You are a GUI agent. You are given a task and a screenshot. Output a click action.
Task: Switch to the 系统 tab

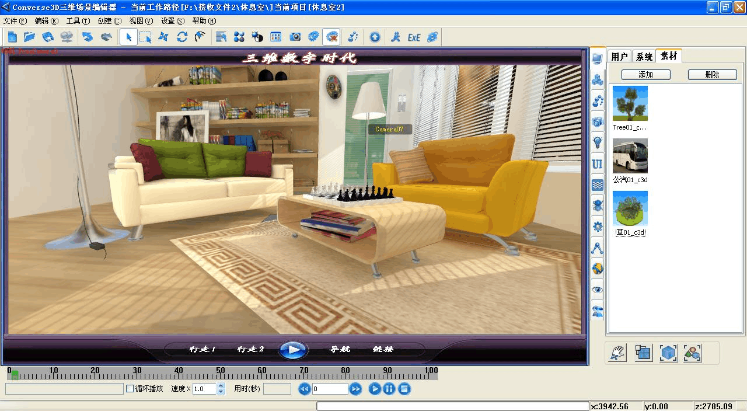click(x=644, y=56)
